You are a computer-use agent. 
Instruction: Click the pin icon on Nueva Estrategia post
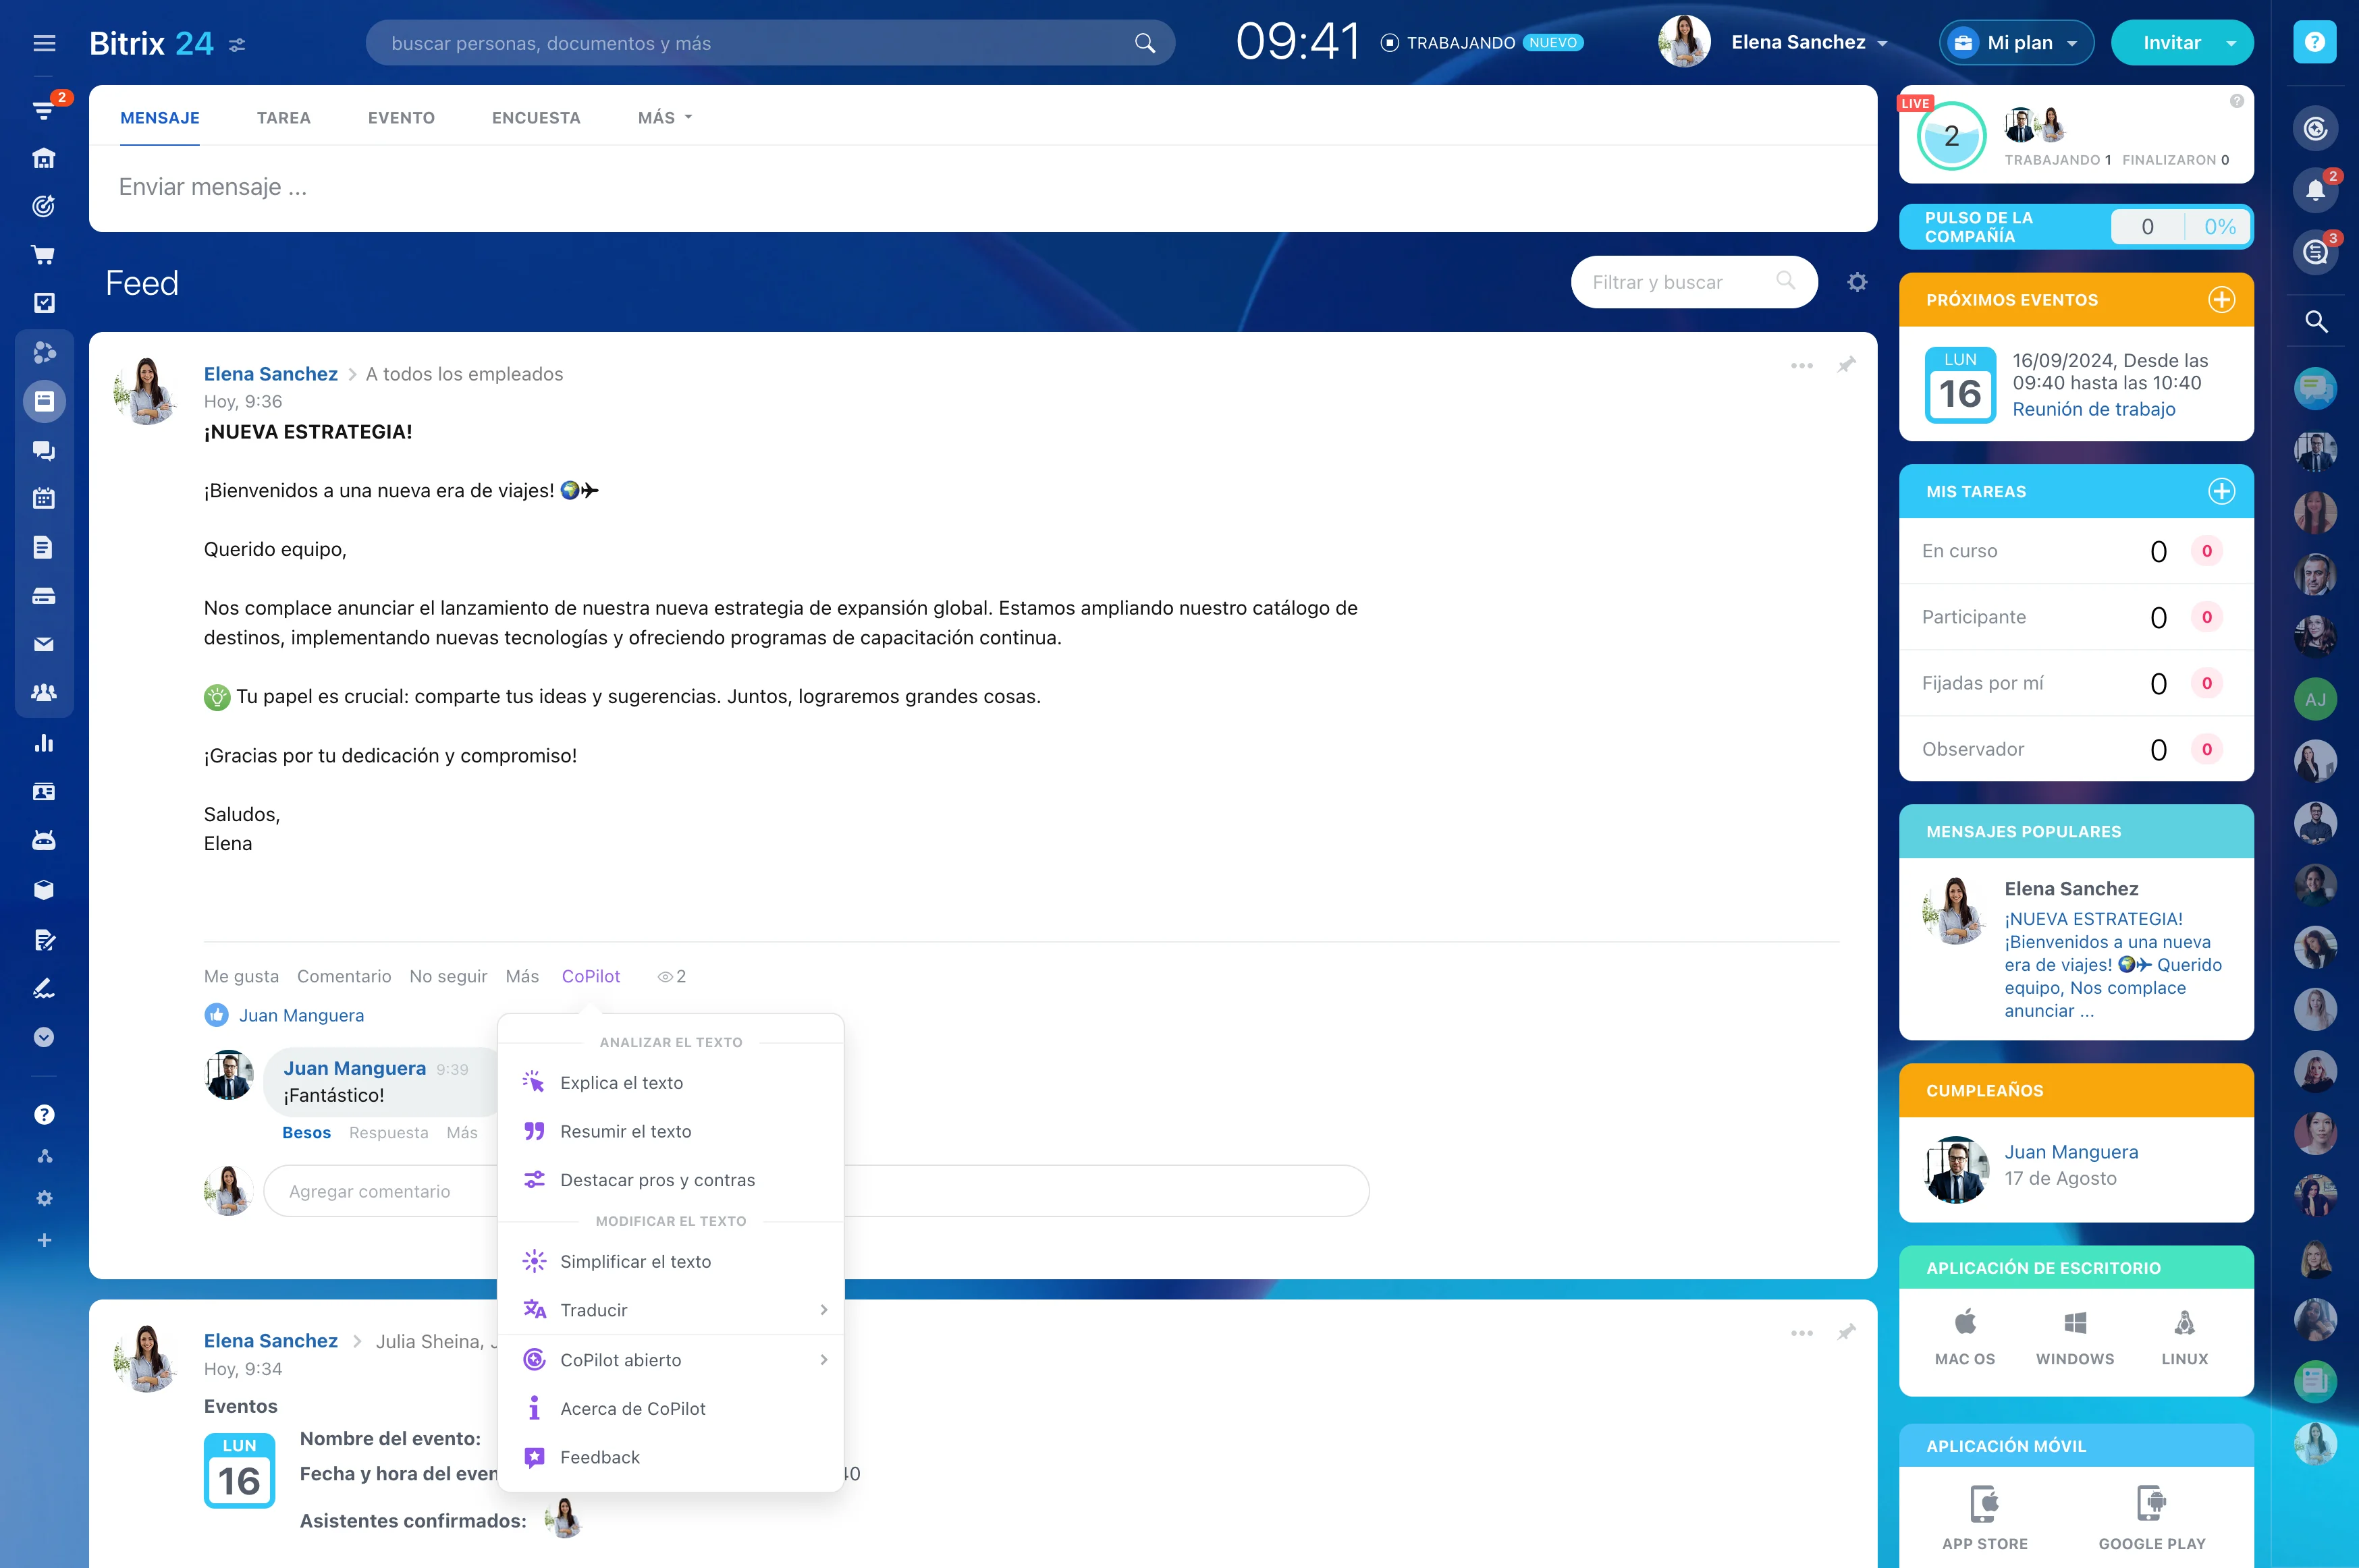pyautogui.click(x=1846, y=365)
